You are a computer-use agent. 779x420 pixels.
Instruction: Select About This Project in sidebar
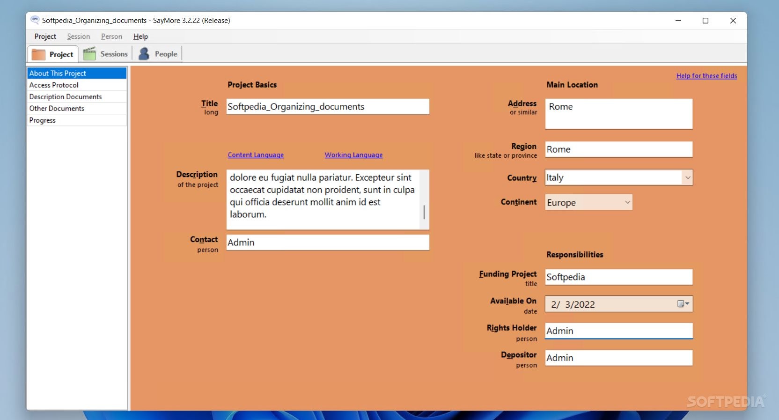[77, 73]
